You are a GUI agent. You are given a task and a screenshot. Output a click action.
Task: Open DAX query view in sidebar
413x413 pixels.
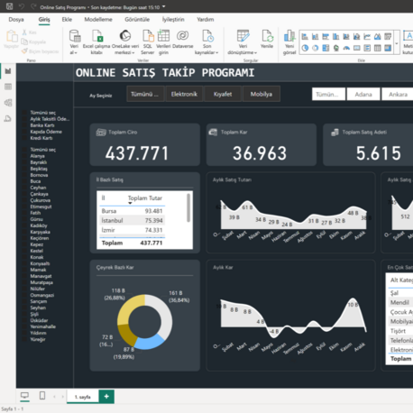coord(8,119)
